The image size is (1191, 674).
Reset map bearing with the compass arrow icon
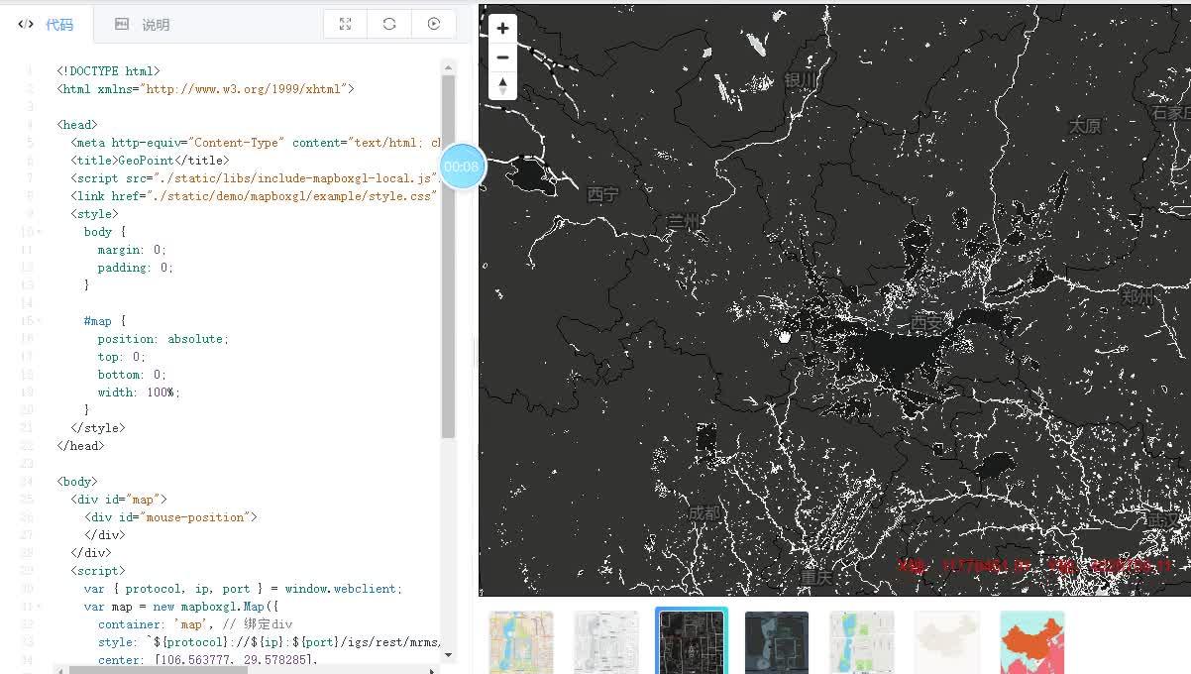tap(502, 86)
